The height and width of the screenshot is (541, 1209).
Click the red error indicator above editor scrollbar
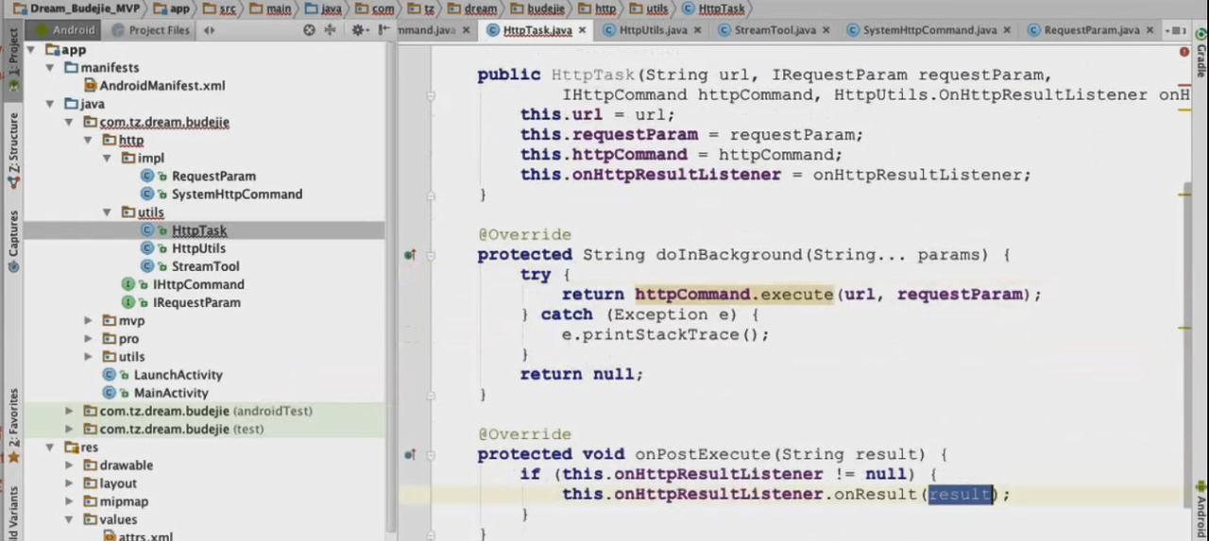1183,52
